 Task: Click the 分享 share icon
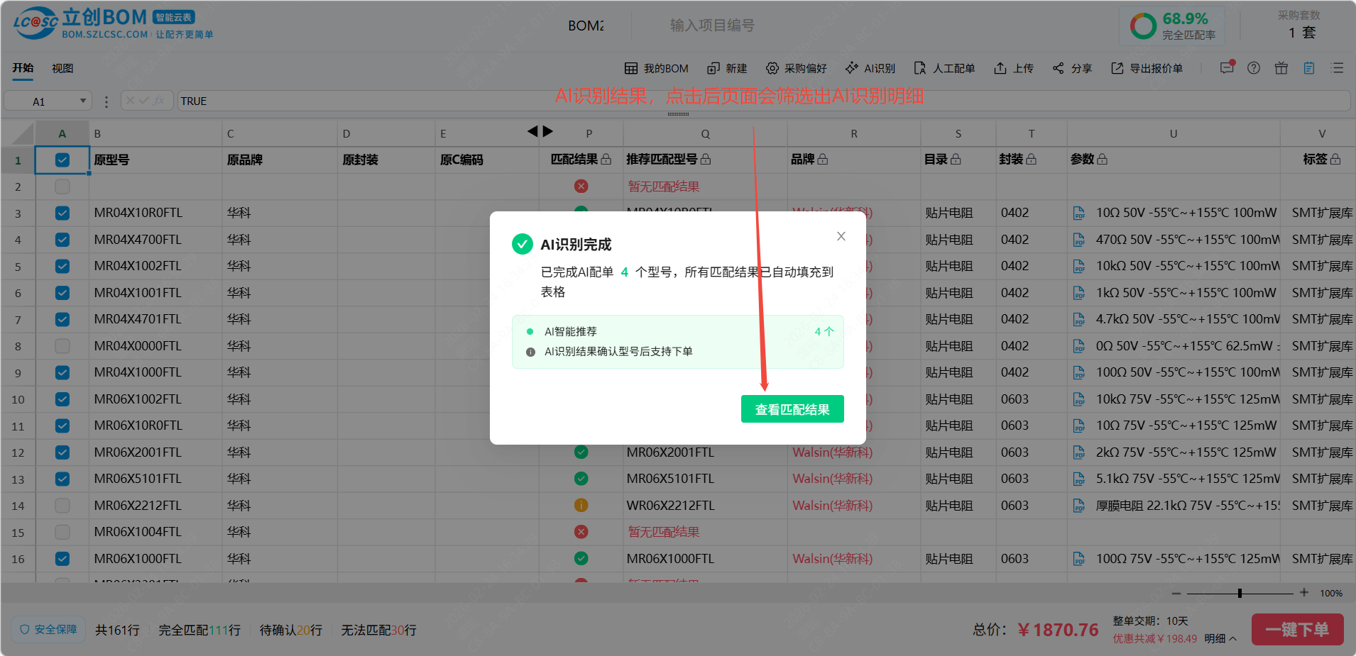(x=1059, y=68)
